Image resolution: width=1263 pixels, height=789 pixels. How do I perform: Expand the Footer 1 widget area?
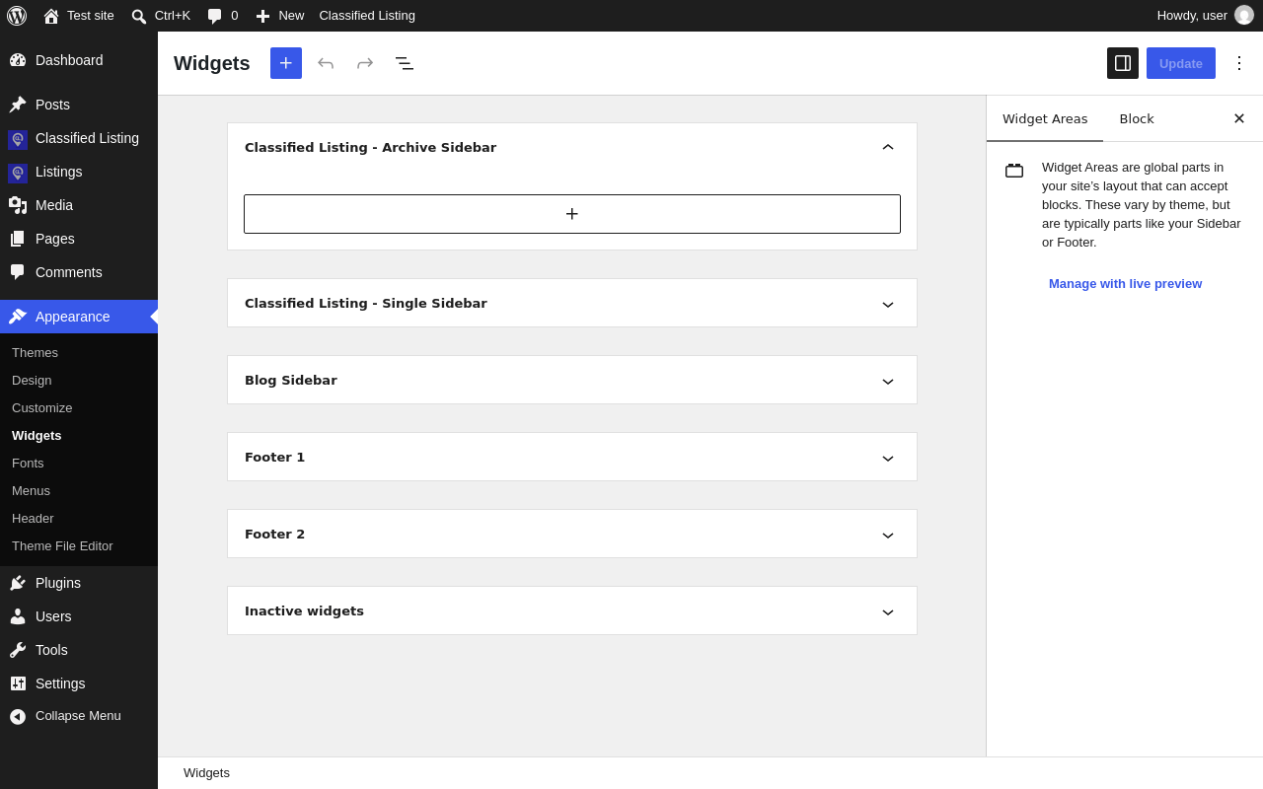pyautogui.click(x=572, y=457)
